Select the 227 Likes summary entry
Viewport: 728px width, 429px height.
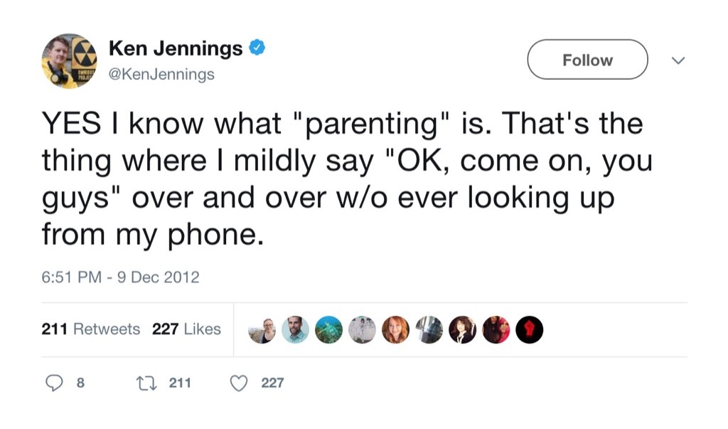coord(187,329)
